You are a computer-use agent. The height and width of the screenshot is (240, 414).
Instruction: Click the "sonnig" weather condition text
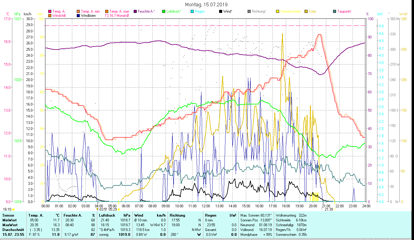[x=104, y=234]
